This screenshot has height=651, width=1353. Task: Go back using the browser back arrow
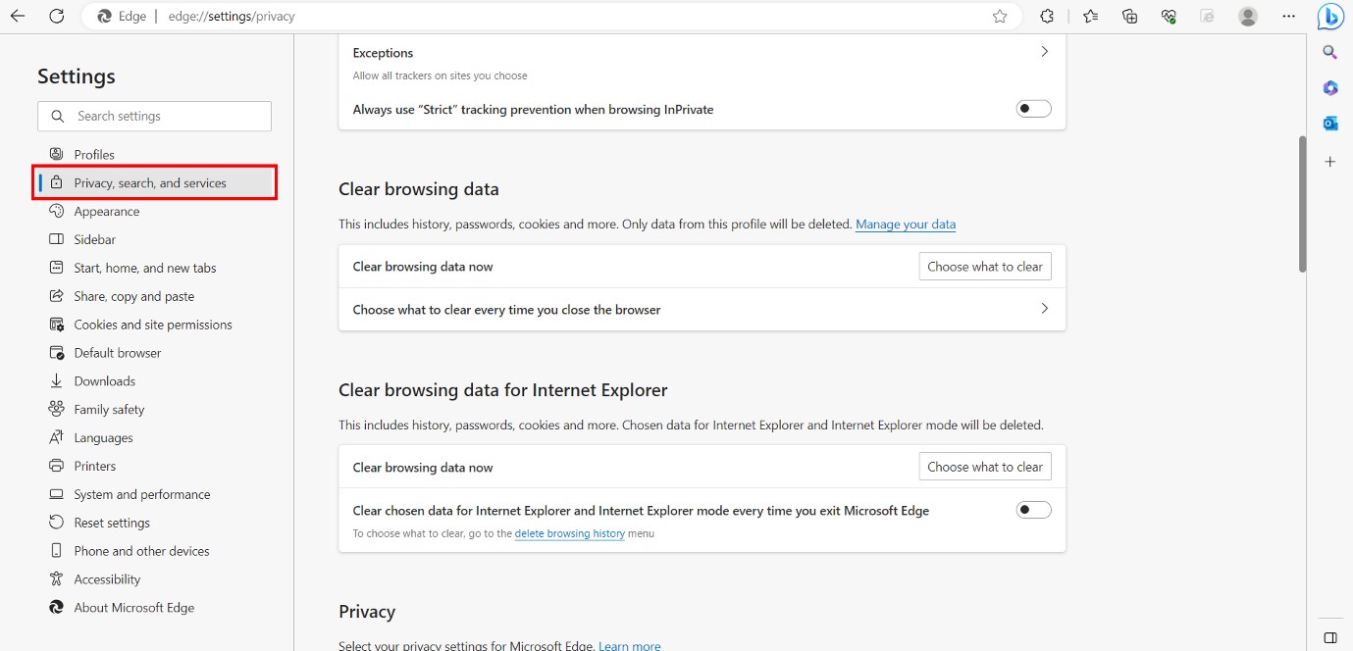tap(18, 17)
